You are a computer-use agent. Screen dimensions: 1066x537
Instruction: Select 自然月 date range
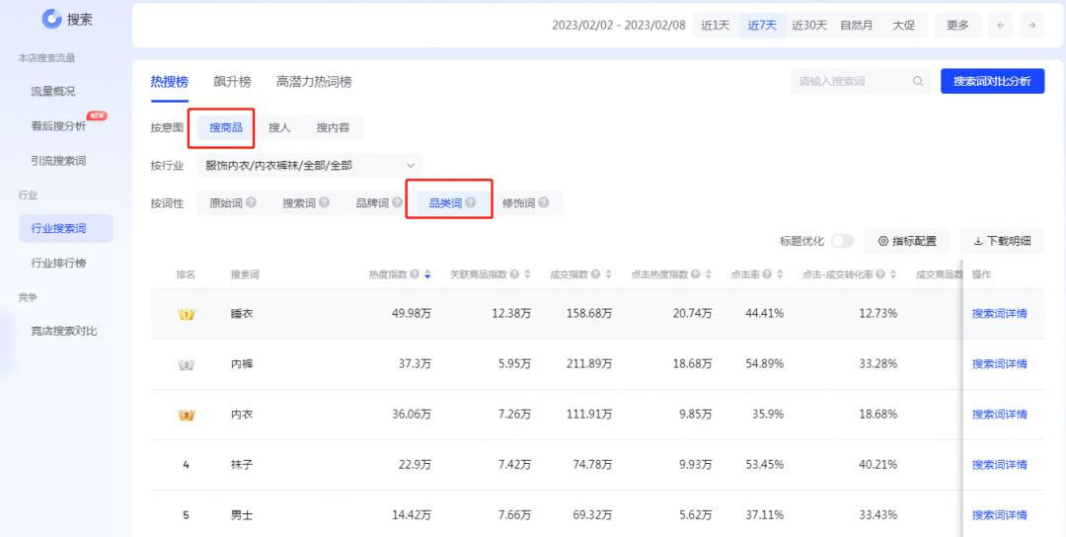pos(856,25)
